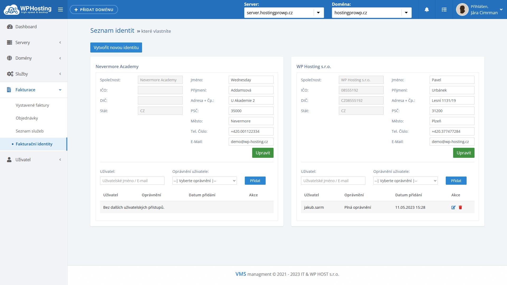Viewport: 507px width, 285px height.
Task: Click the edit icon for jakub.sarm
Action: (x=453, y=207)
